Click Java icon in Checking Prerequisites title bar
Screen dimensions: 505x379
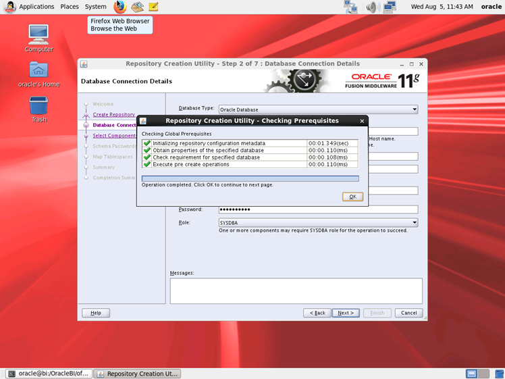coord(143,121)
